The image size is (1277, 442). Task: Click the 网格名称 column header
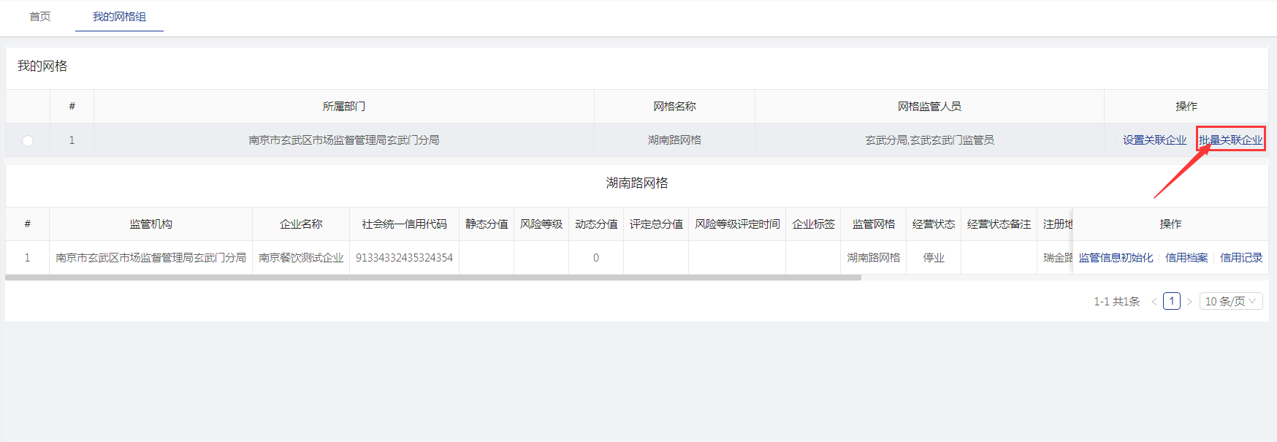click(674, 107)
